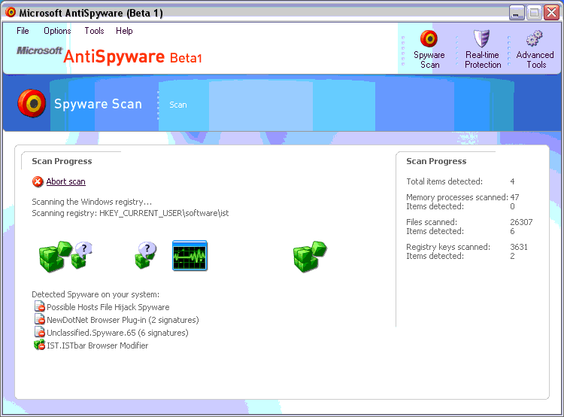Viewport: 564px width, 417px height.
Task: Minimize the AntiSpyware window
Action: (x=517, y=13)
